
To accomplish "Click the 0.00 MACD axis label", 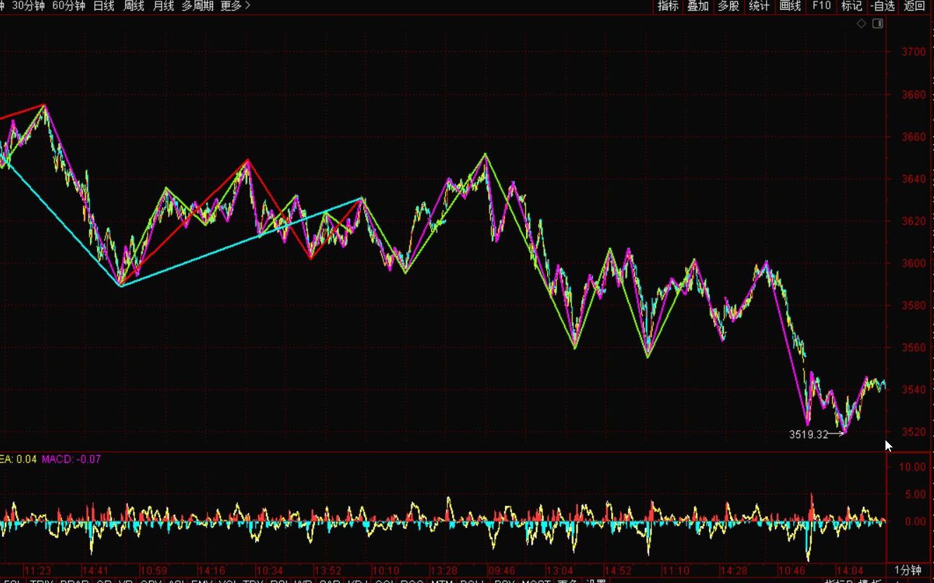I will pyautogui.click(x=916, y=521).
